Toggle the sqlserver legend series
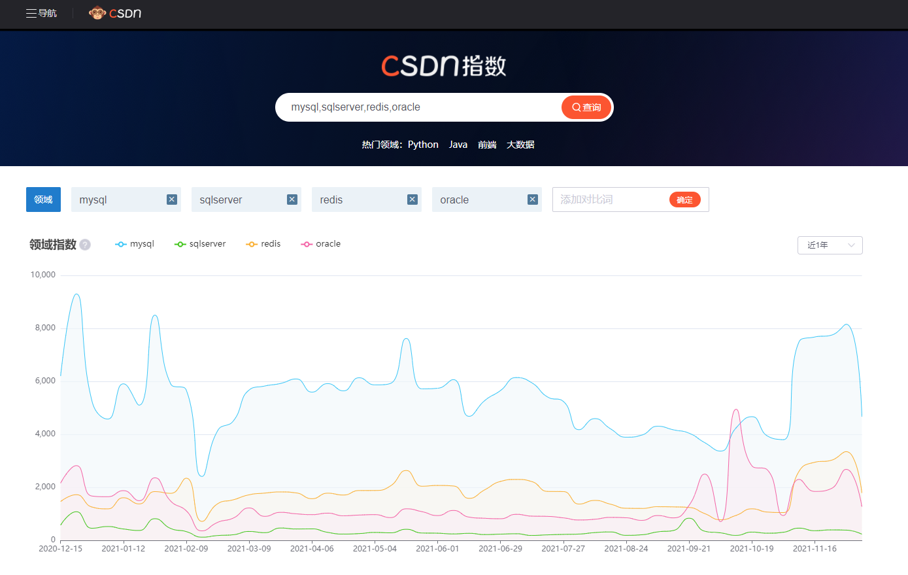The image size is (908, 575). pos(200,244)
